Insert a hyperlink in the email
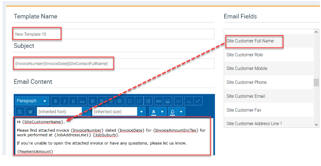The height and width of the screenshot is (166, 321). [x=159, y=101]
